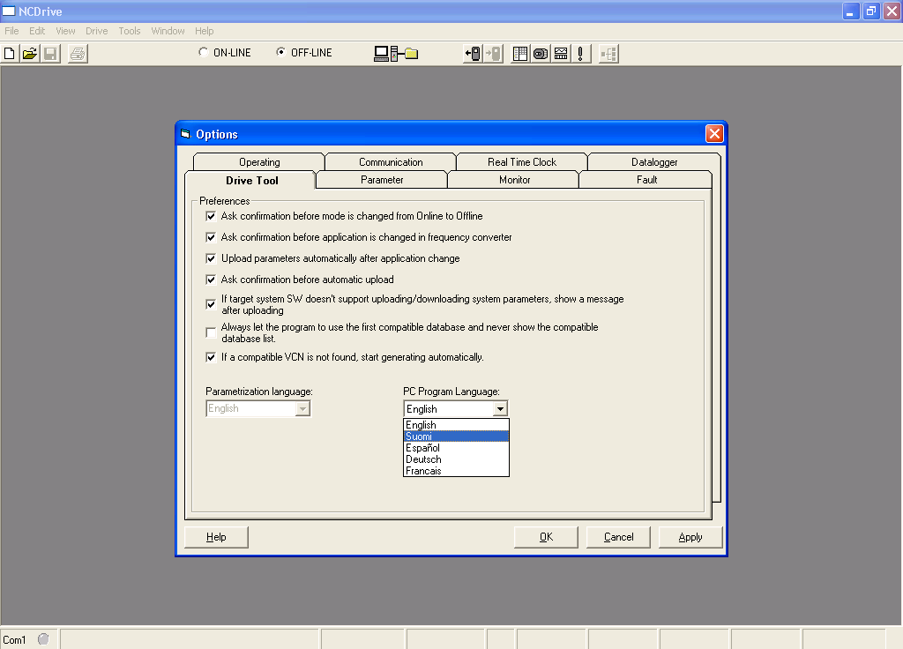Image resolution: width=903 pixels, height=649 pixels.
Task: Click the 'Preferences' group label
Action: (x=225, y=201)
